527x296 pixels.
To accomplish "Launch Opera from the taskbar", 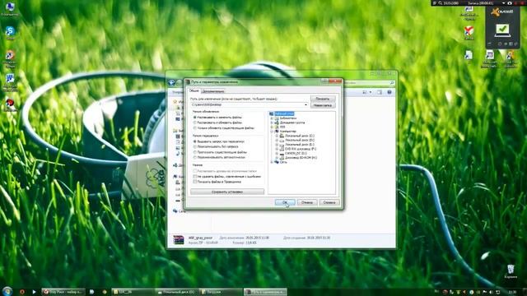I will pos(22,292).
